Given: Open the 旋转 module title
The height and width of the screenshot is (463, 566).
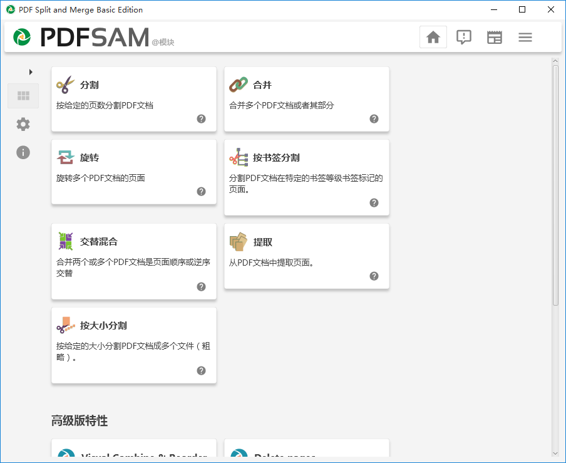Looking at the screenshot, I should pos(89,157).
